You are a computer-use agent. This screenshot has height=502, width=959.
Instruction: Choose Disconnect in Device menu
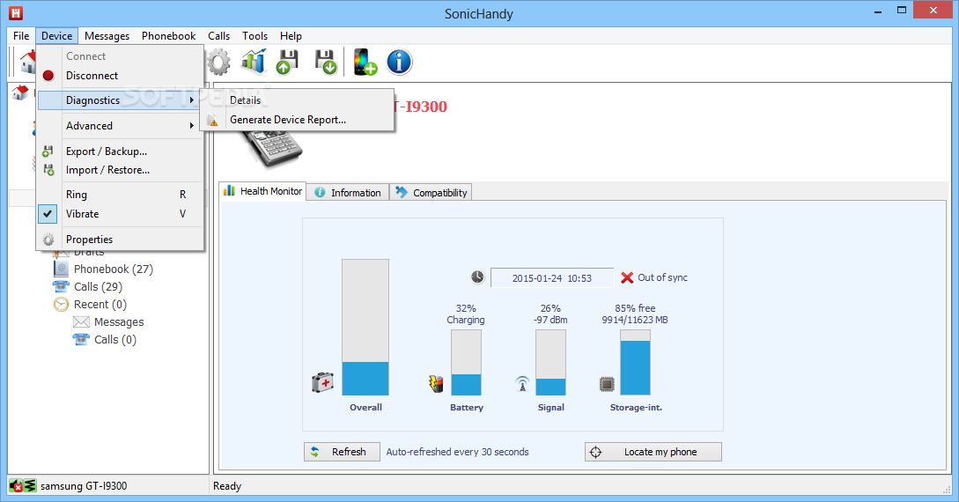click(x=120, y=76)
